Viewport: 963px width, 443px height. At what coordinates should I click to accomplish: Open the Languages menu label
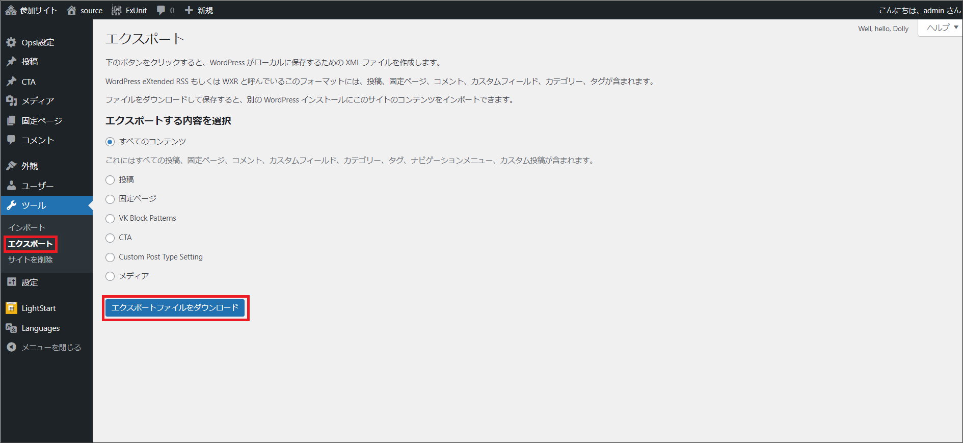[x=41, y=328]
